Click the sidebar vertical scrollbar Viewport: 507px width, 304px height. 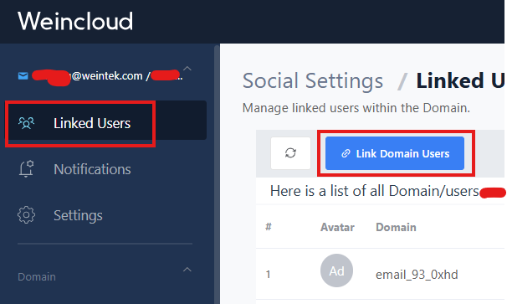[217, 175]
